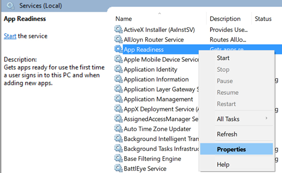Viewport: 282px width, 173px height.
Task: Click the gear icon beside Application Layer Gateway
Action: 118,89
